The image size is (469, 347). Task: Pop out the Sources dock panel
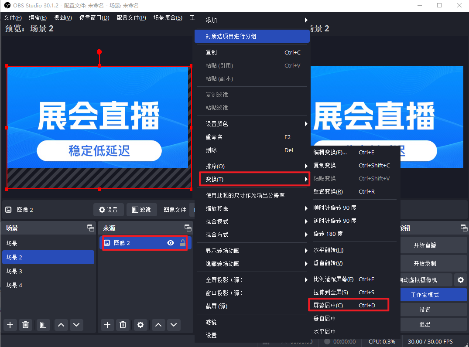(x=188, y=228)
